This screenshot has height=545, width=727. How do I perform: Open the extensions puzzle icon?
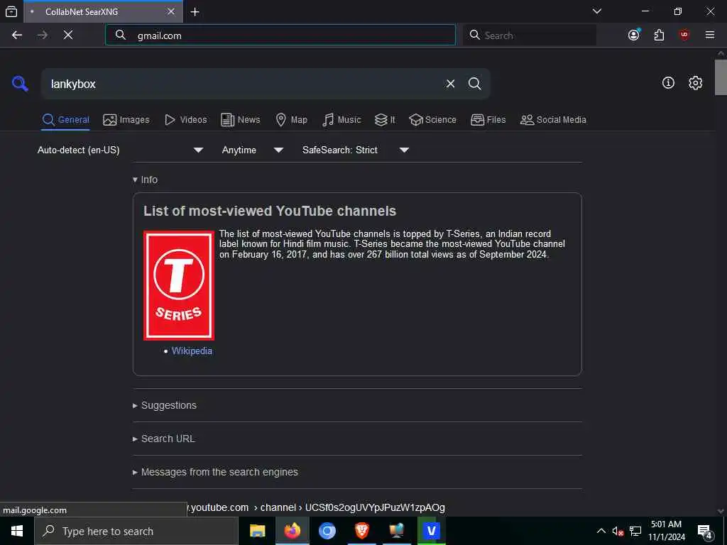click(x=659, y=35)
